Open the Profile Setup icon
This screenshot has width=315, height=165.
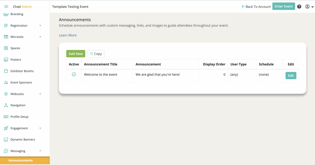click(6, 117)
